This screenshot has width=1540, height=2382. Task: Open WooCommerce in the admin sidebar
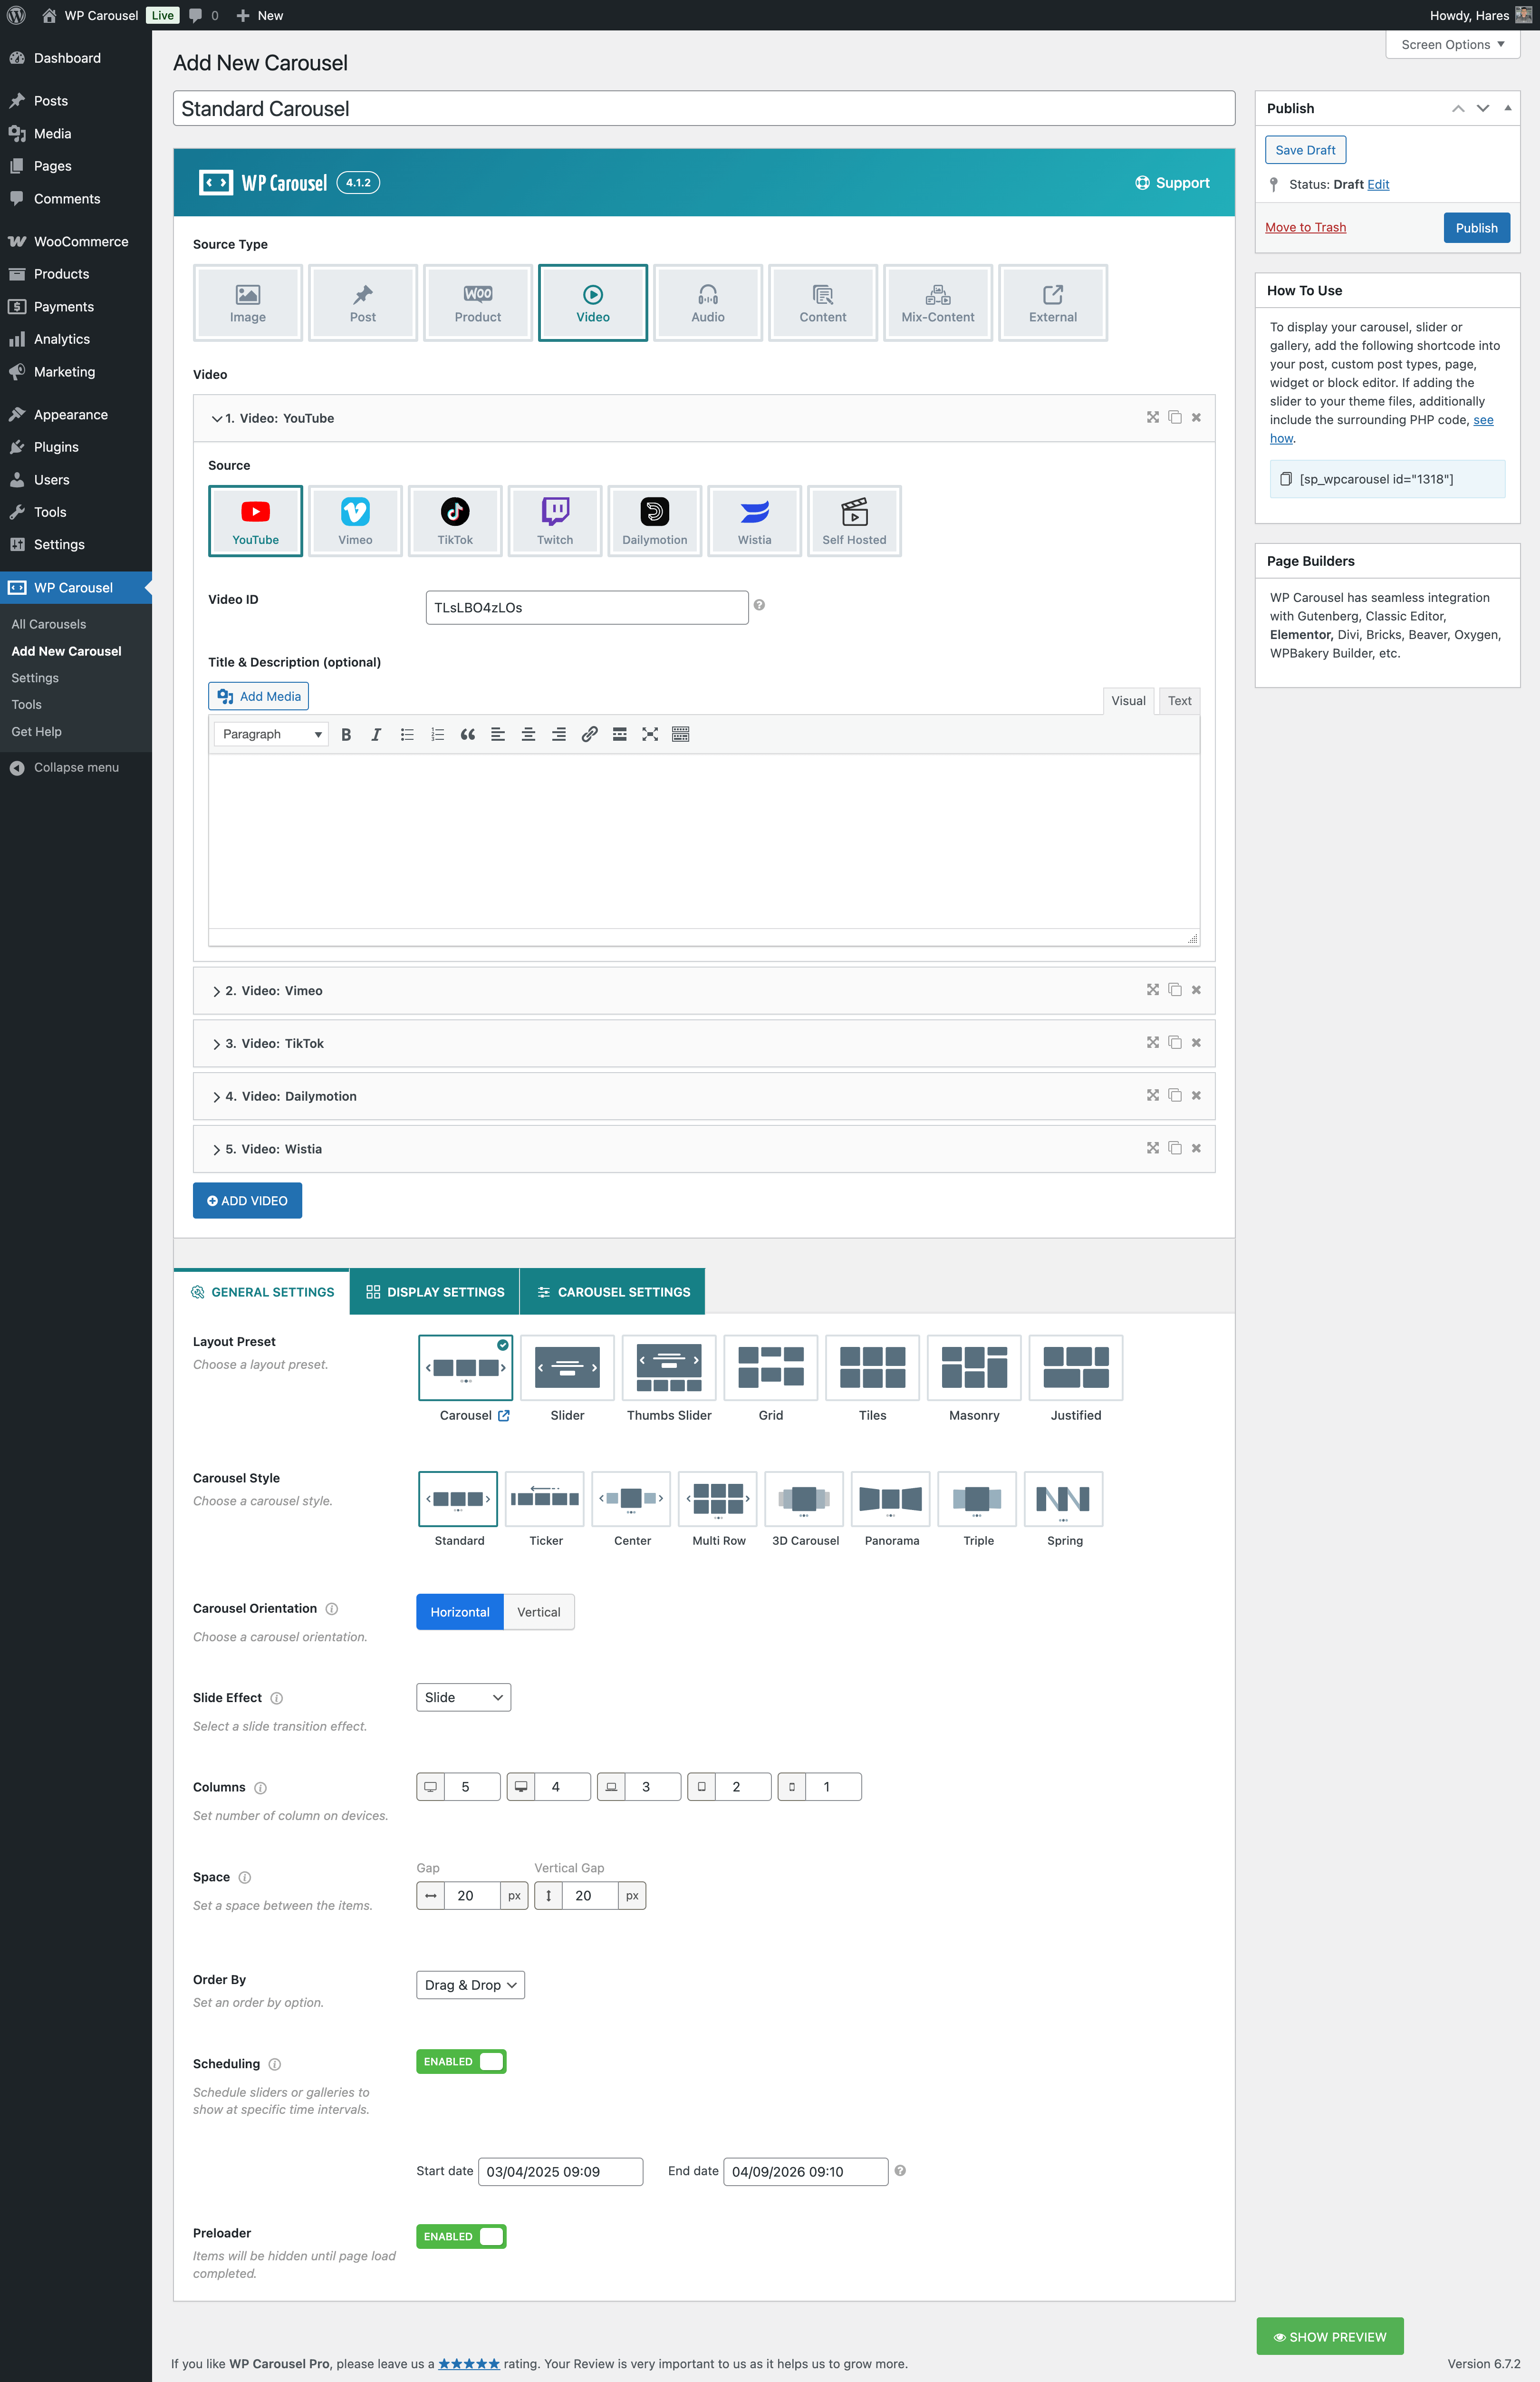click(x=76, y=242)
